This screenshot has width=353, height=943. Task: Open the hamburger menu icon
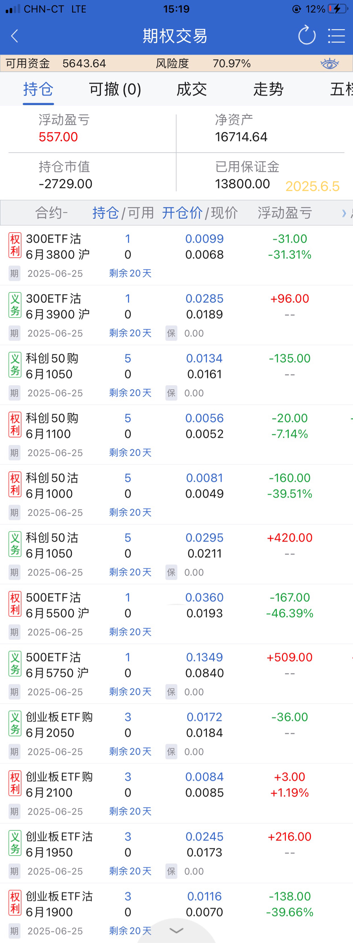tap(336, 36)
